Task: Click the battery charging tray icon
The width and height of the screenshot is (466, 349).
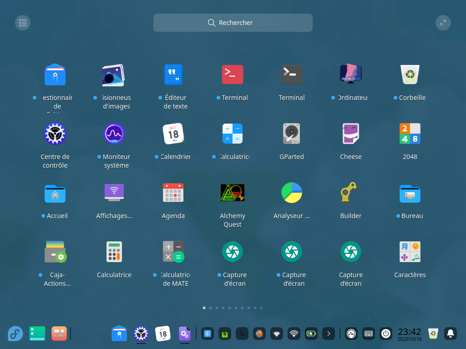Action: (311, 334)
